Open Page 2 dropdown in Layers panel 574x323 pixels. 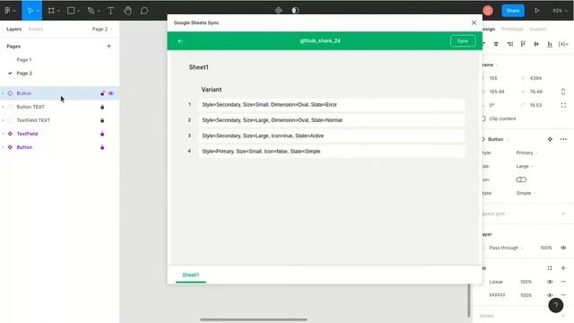pyautogui.click(x=102, y=29)
